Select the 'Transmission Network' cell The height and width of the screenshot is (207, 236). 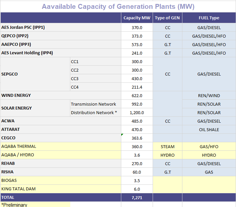pyautogui.click(x=95, y=104)
